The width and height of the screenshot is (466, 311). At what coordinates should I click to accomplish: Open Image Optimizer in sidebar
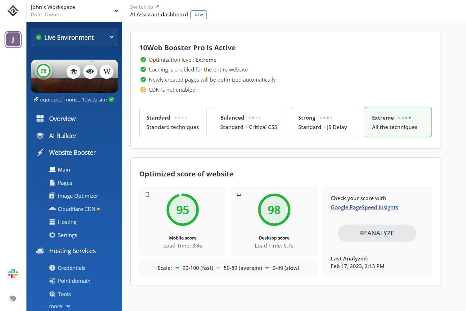pos(78,196)
